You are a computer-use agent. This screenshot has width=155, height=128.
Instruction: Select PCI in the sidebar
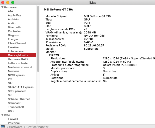click(10, 79)
